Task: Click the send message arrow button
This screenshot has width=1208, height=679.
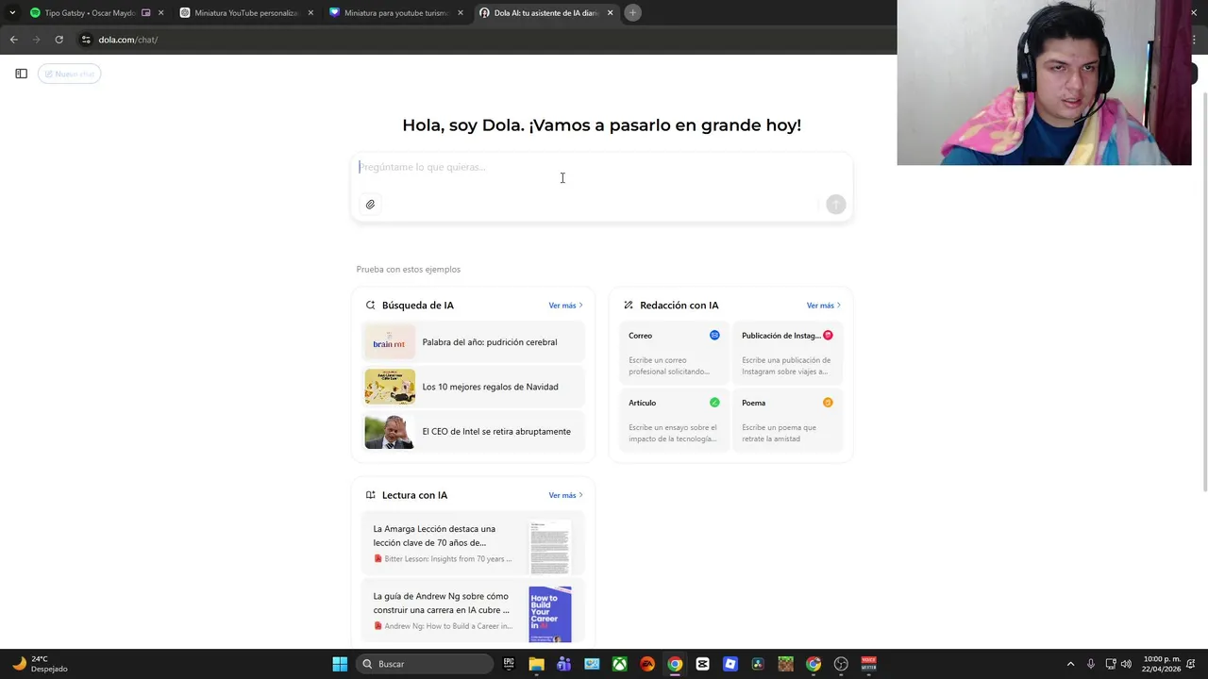Action: pos(835,205)
